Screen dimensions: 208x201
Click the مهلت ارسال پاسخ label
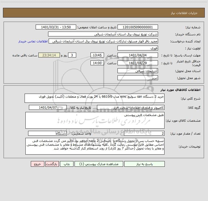point(187,55)
